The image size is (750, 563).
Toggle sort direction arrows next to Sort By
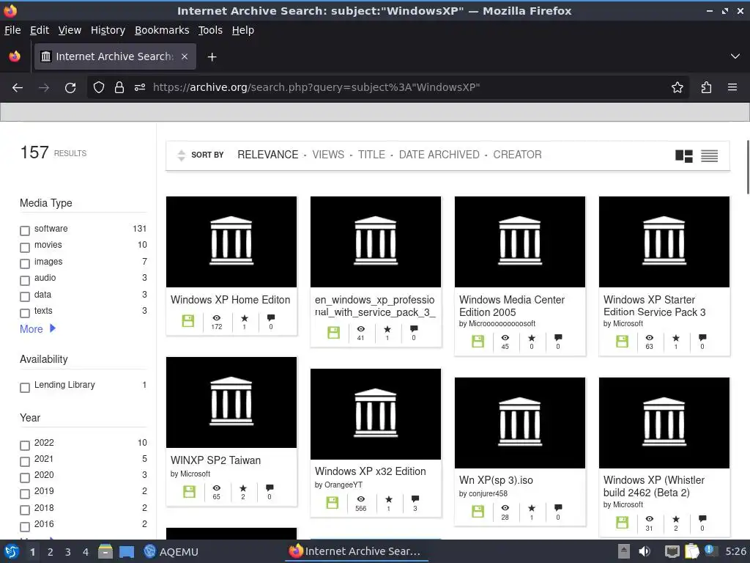point(181,155)
